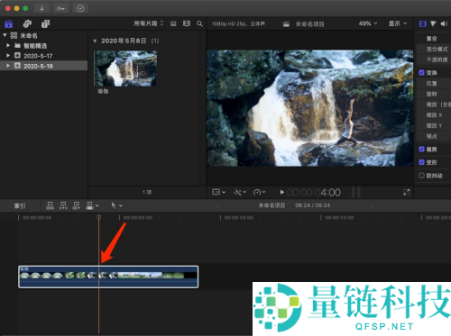Viewport: 451px width, 336px height.
Task: Select the waterfall clip thumbnail in browser
Action: (125, 68)
